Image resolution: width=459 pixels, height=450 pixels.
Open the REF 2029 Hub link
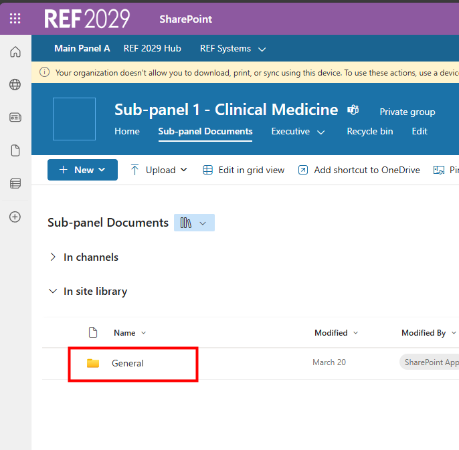tap(153, 48)
